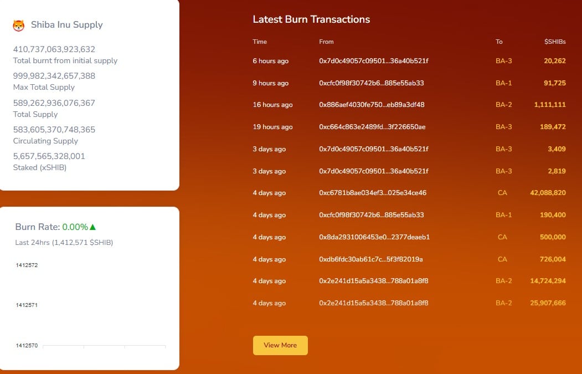This screenshot has height=374, width=582.
Task: Open the 6 hours ago sender address 0x7d0c49057c09501
Action: pyautogui.click(x=373, y=61)
